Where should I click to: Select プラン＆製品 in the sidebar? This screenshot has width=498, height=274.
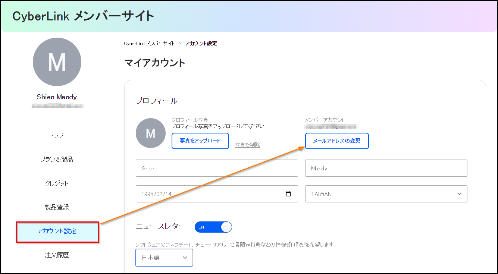tap(57, 160)
